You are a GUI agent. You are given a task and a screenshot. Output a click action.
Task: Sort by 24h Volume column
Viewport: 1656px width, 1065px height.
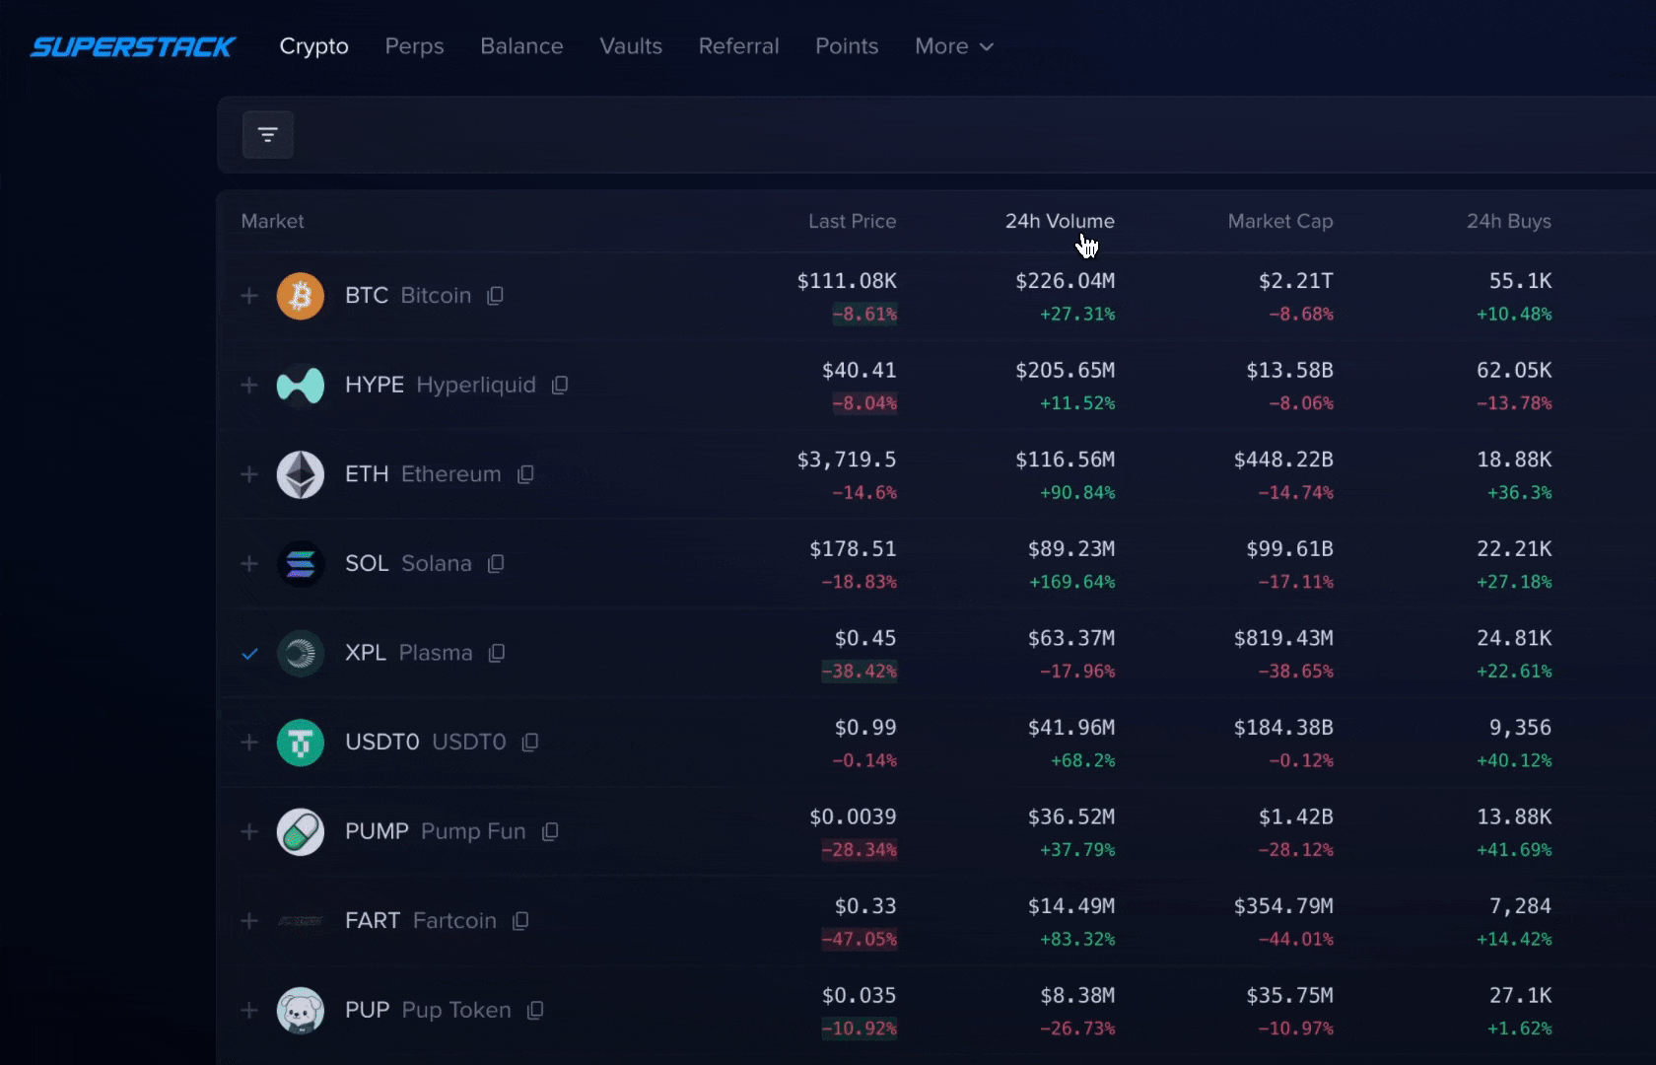coord(1059,222)
